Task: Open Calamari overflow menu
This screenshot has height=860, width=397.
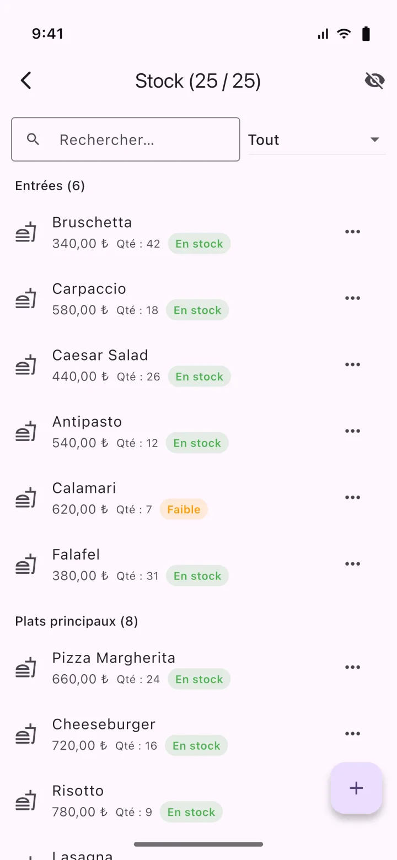Action: (352, 497)
